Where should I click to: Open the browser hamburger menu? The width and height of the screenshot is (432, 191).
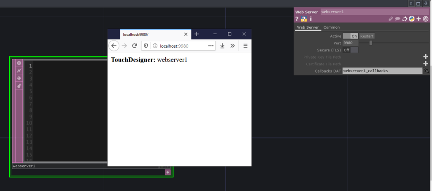[x=246, y=46]
